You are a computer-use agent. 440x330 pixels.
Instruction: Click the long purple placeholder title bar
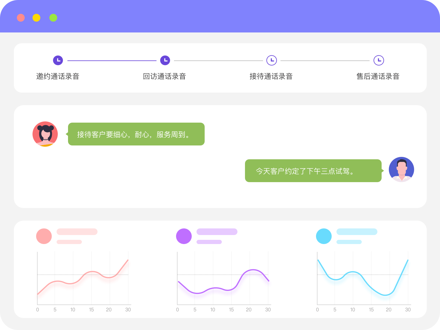[217, 232]
